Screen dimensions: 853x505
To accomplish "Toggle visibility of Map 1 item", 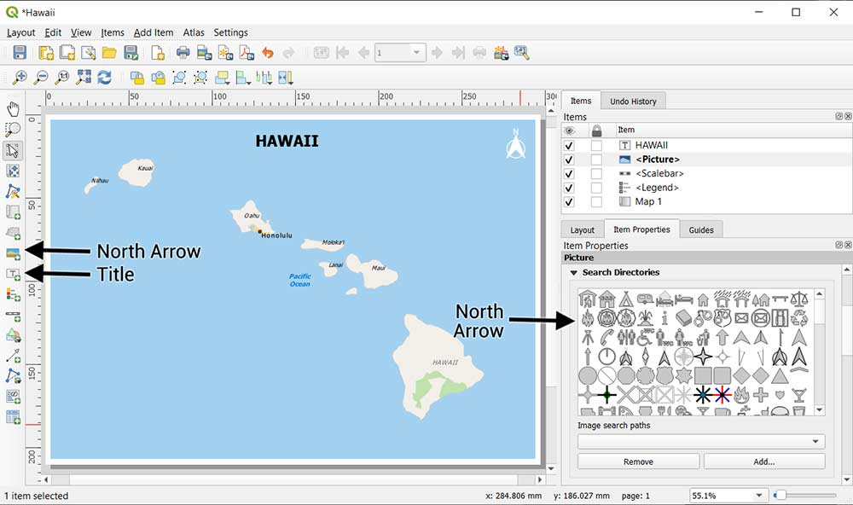I will (x=569, y=202).
